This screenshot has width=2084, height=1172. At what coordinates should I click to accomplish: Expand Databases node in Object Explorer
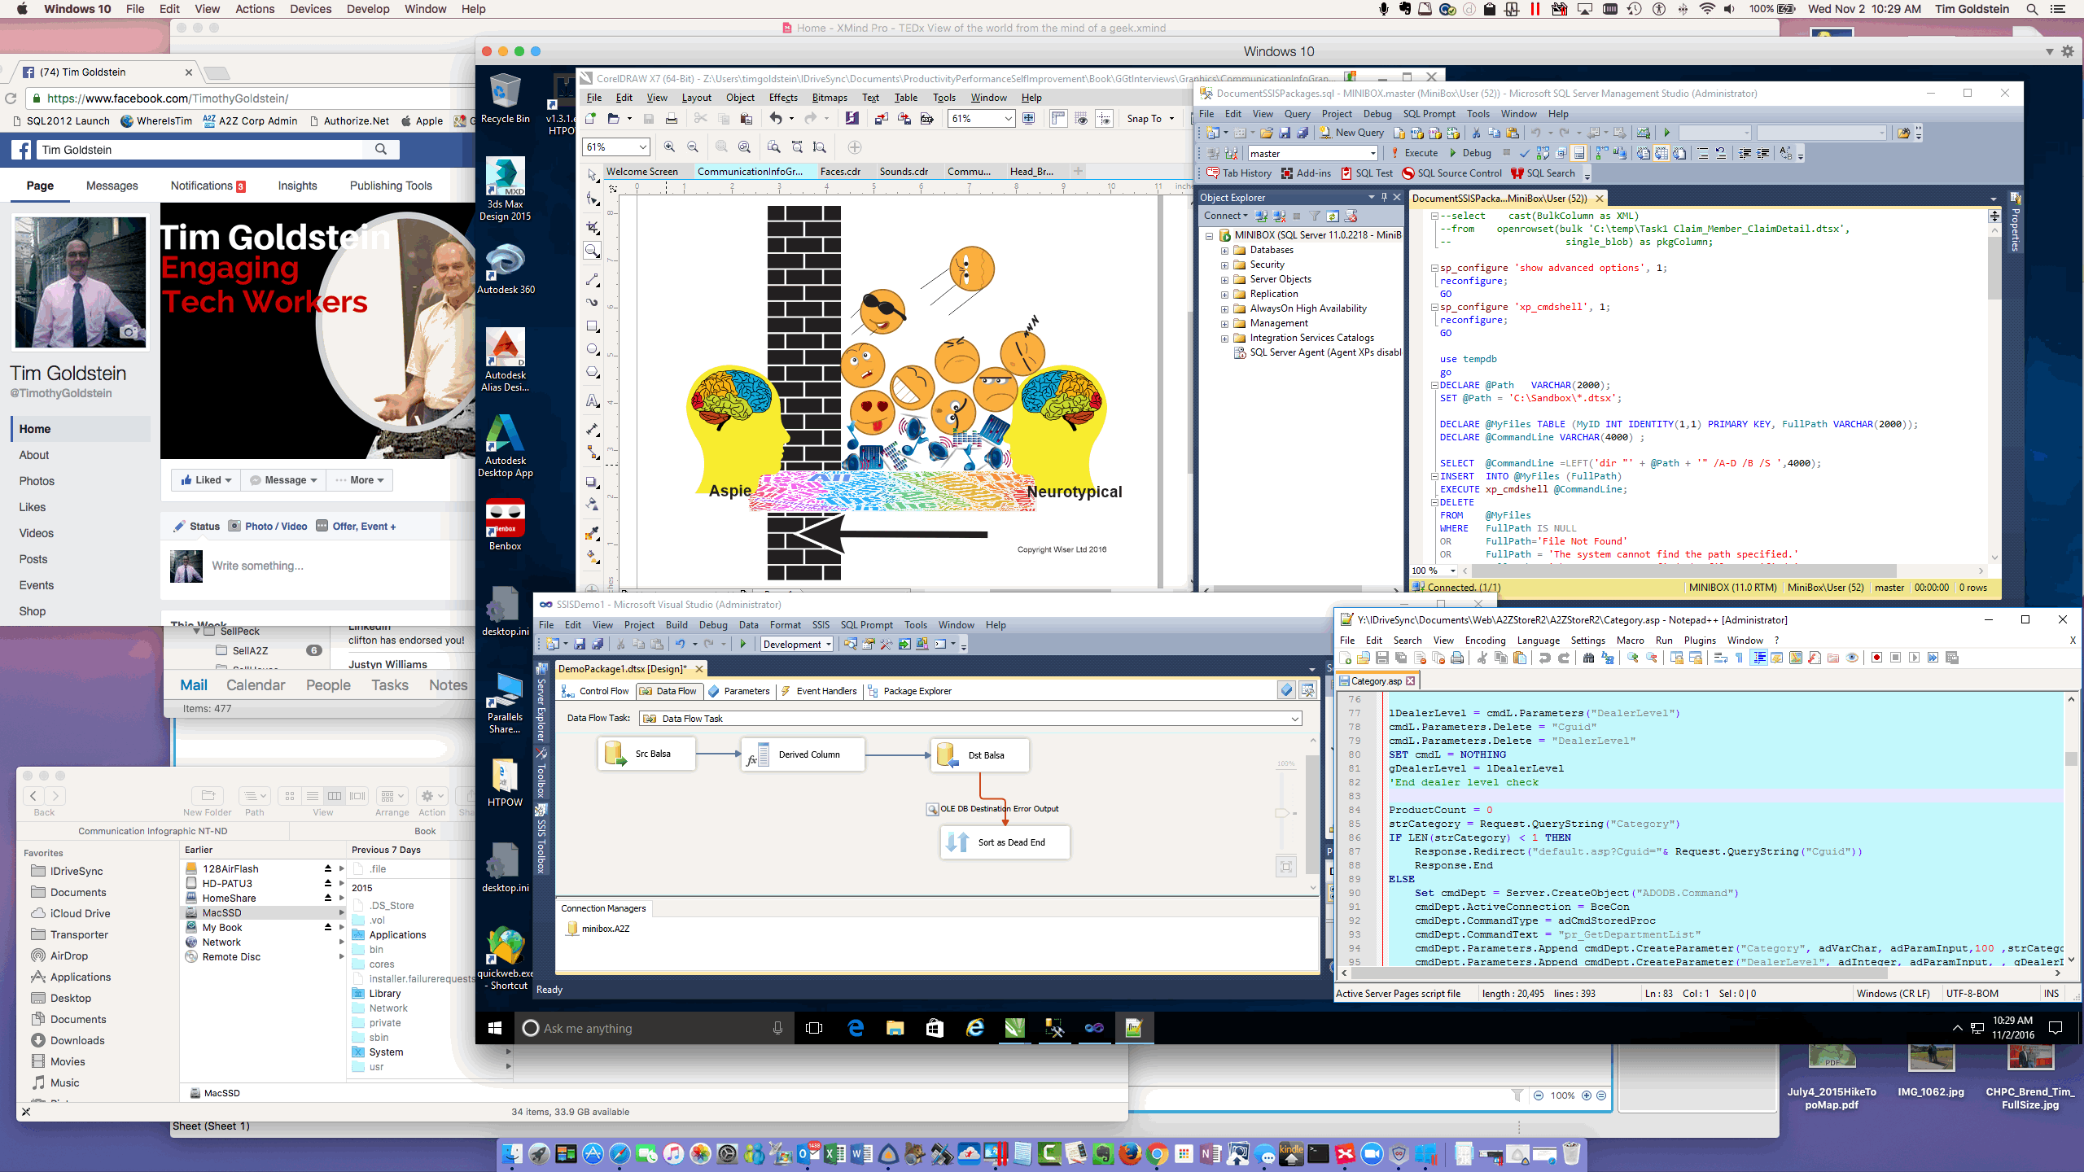pyautogui.click(x=1224, y=251)
